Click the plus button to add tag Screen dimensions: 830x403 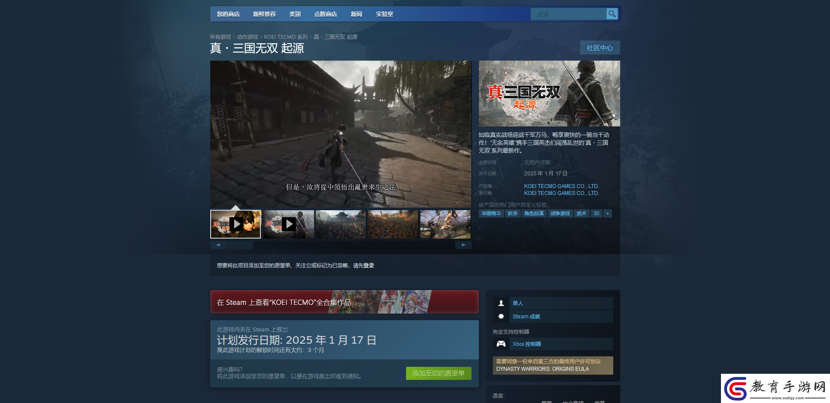coord(607,213)
